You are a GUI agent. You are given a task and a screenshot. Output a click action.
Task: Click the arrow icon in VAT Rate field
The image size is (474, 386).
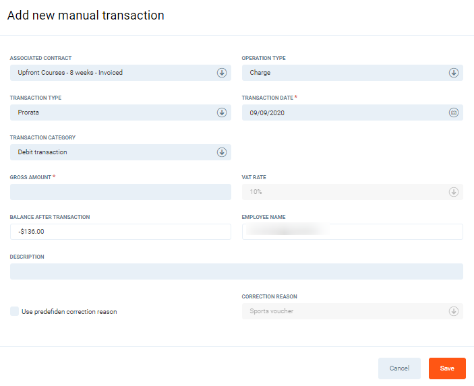coord(453,192)
